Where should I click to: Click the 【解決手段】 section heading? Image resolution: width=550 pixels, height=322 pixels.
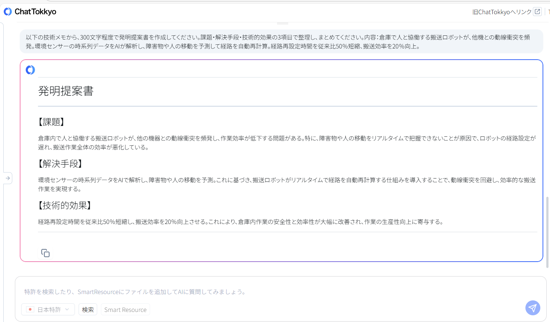pyautogui.click(x=60, y=164)
